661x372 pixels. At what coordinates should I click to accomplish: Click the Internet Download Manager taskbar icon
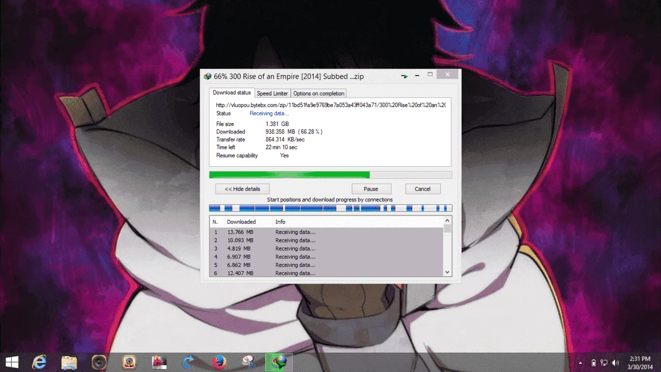pyautogui.click(x=279, y=362)
